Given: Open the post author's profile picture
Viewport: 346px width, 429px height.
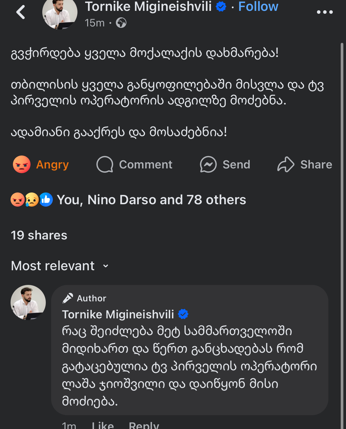Looking at the screenshot, I should (x=60, y=13).
